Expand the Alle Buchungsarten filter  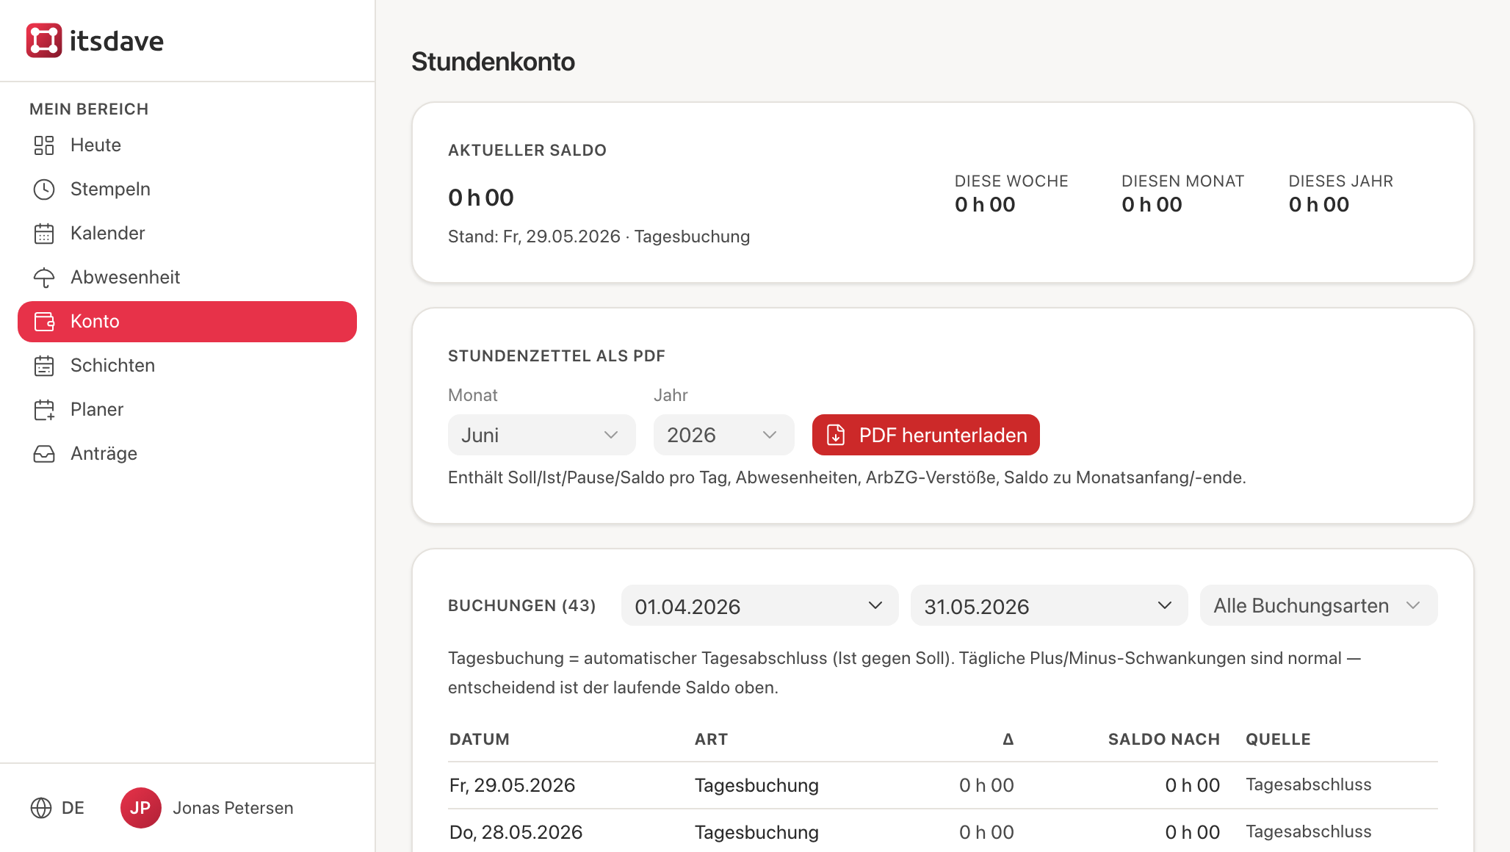click(x=1319, y=606)
